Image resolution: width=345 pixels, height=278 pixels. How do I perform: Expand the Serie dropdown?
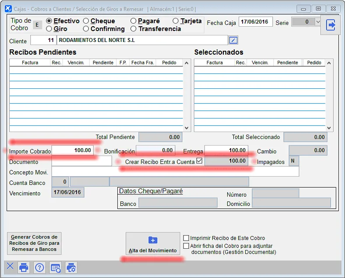click(318, 22)
